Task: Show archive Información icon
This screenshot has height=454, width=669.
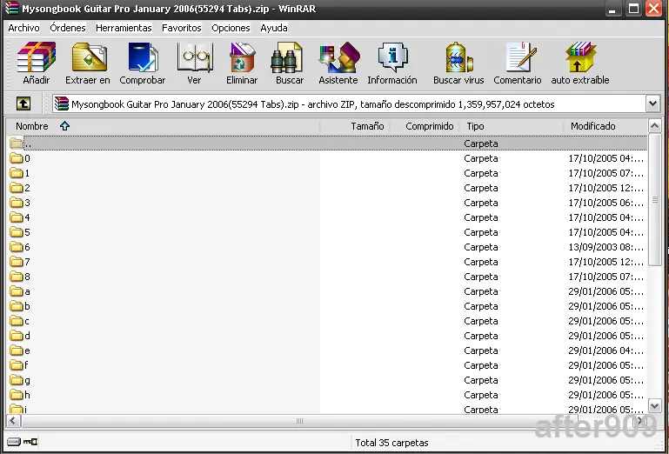Action: (x=392, y=57)
